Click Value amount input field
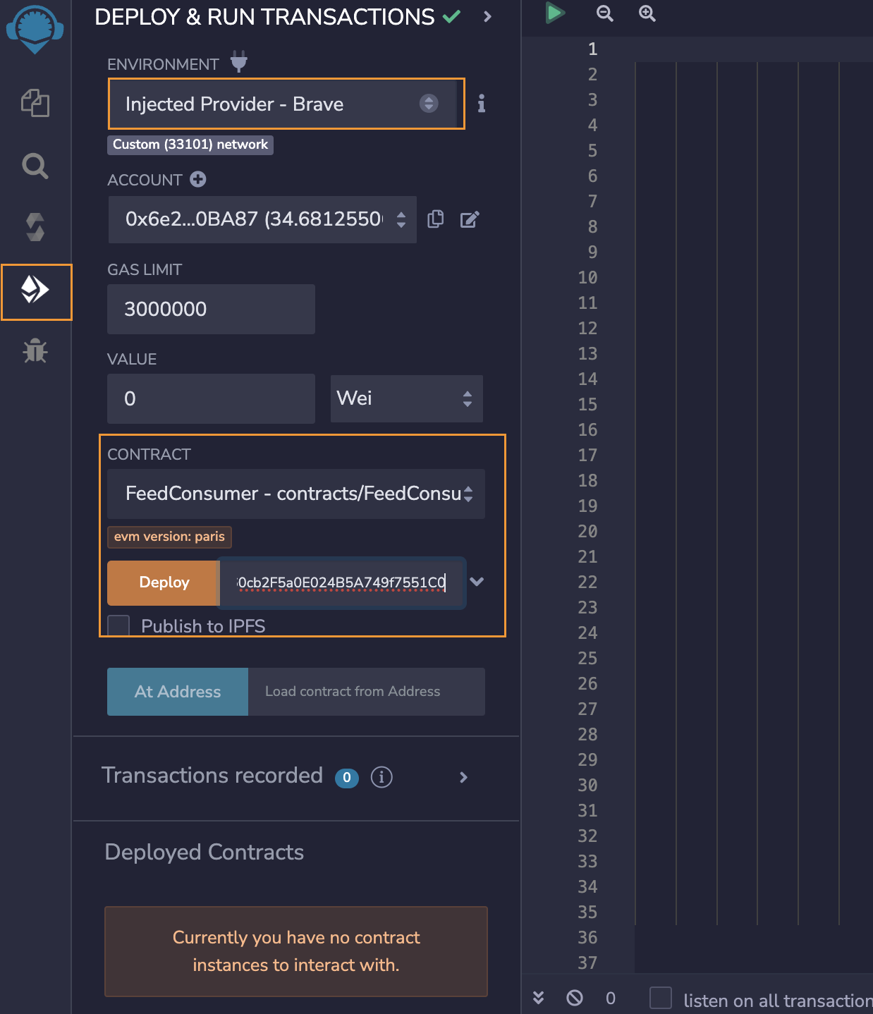This screenshot has height=1014, width=873. [x=211, y=398]
